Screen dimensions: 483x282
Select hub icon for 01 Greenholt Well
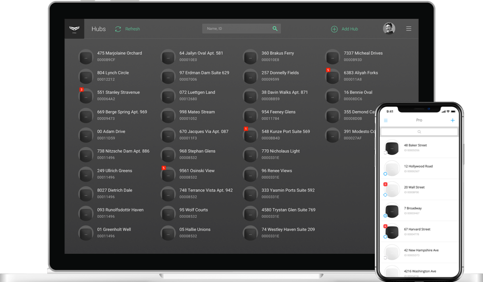[x=86, y=233]
